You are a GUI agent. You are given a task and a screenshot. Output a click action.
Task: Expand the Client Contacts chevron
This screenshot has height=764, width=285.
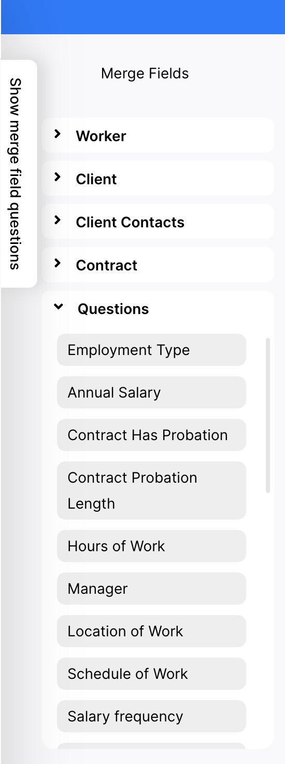[58, 220]
